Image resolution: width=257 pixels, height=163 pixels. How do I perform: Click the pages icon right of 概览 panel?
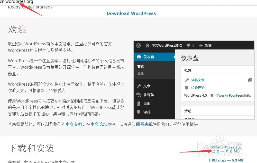click(250, 80)
